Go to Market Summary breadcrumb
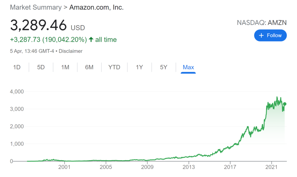This screenshot has width=297, height=177. 36,7
